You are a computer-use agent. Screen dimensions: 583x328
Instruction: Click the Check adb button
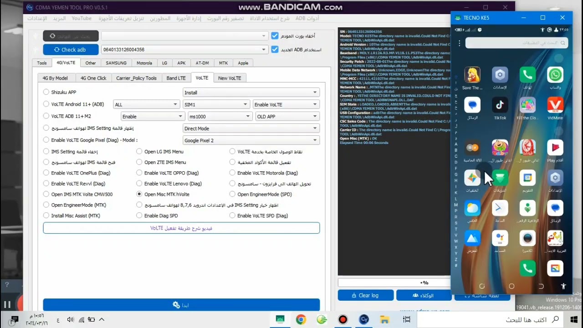click(x=71, y=50)
